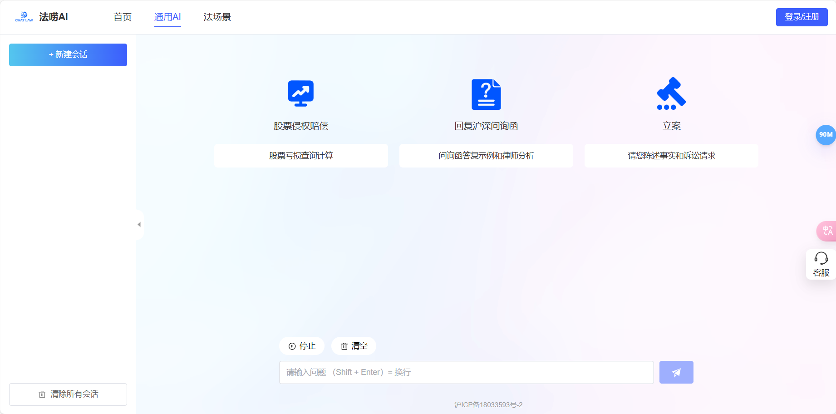
Task: Open the 法场景 tab
Action: 217,17
